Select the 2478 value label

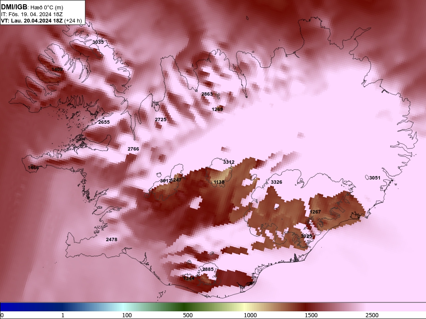112,239
